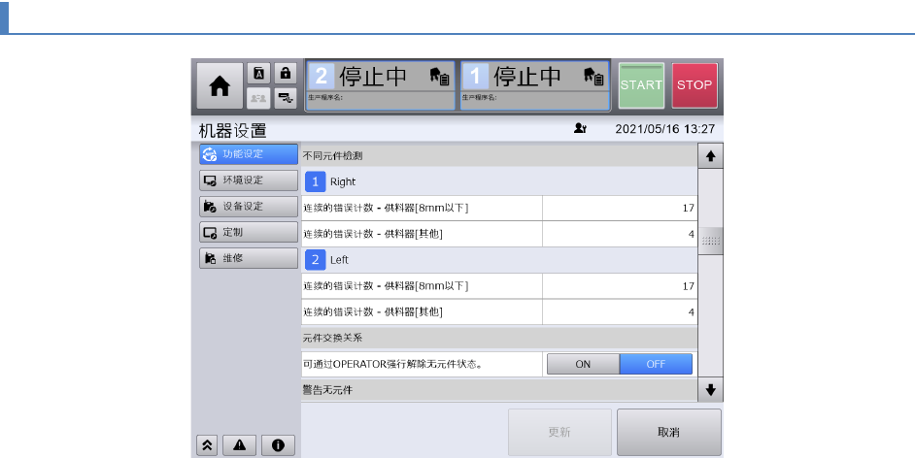This screenshot has height=458, width=915.
Task: Click the blue number 2 Left badge
Action: (x=315, y=260)
